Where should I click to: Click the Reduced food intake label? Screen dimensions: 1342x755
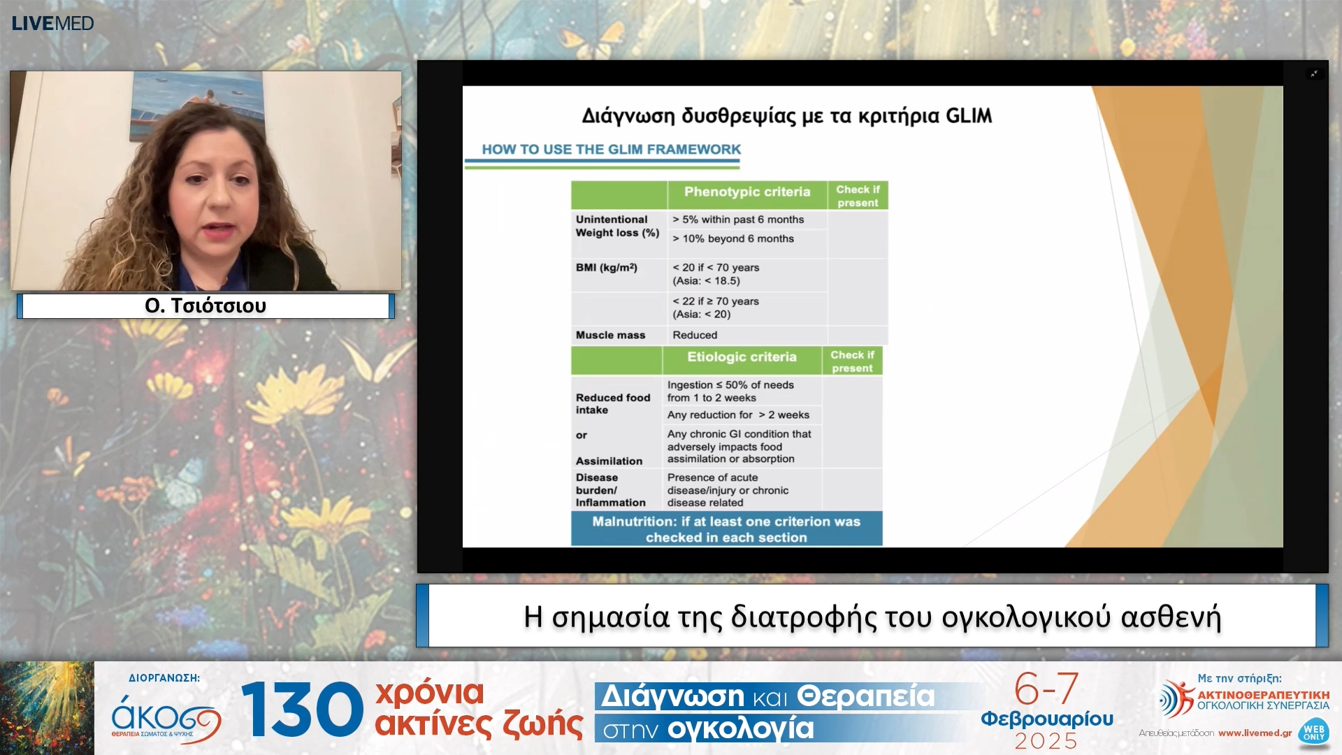(613, 403)
